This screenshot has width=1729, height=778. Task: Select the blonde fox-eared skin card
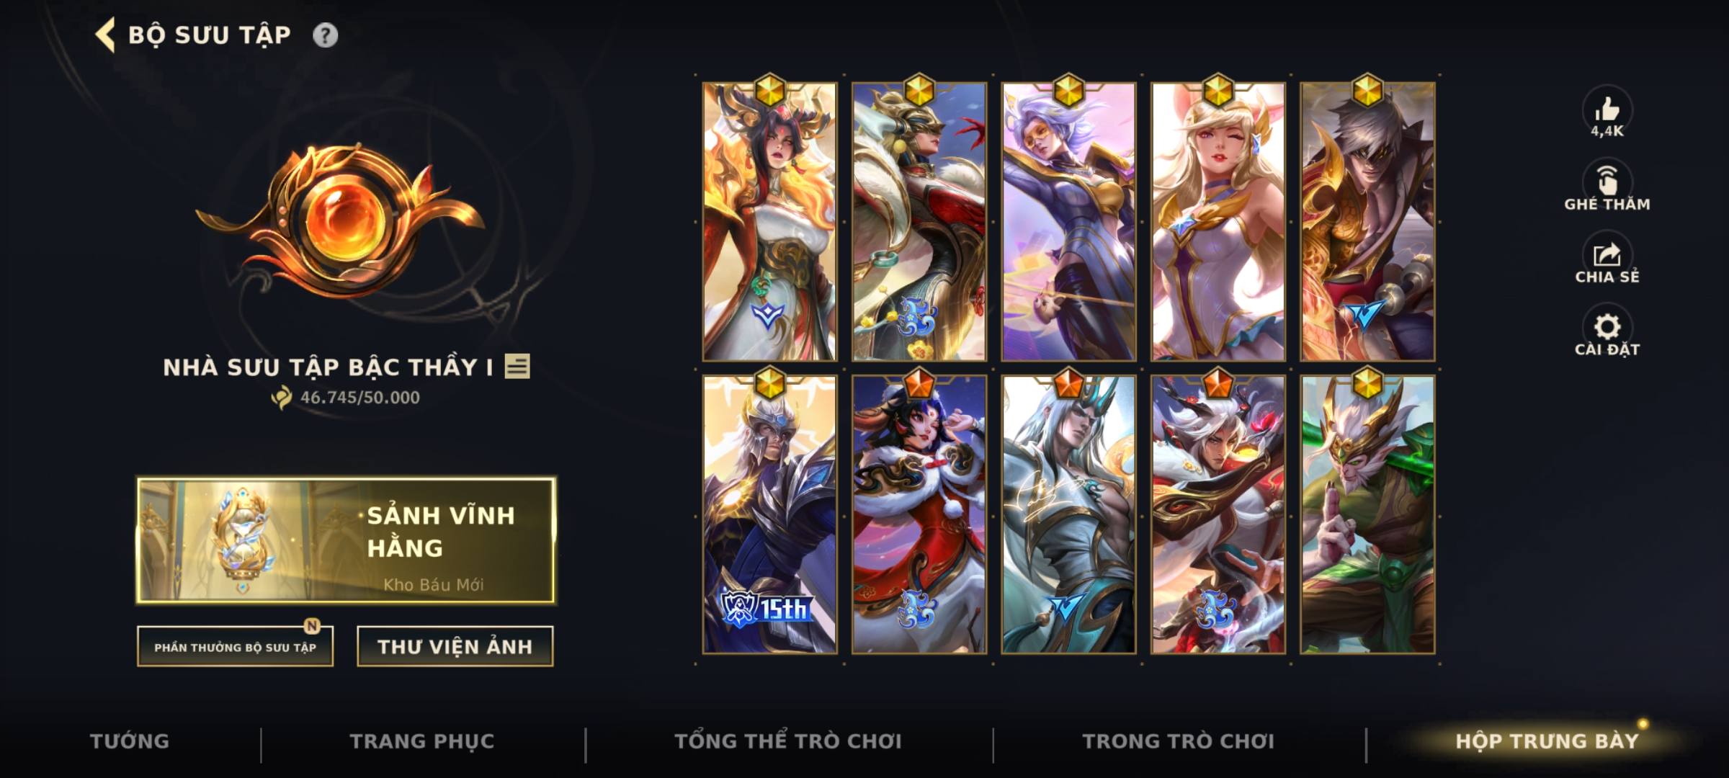tap(1218, 221)
